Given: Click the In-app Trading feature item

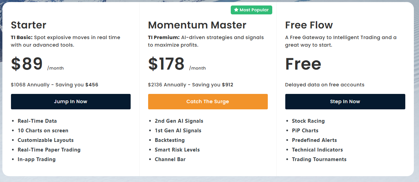Looking at the screenshot, I should (x=36, y=159).
